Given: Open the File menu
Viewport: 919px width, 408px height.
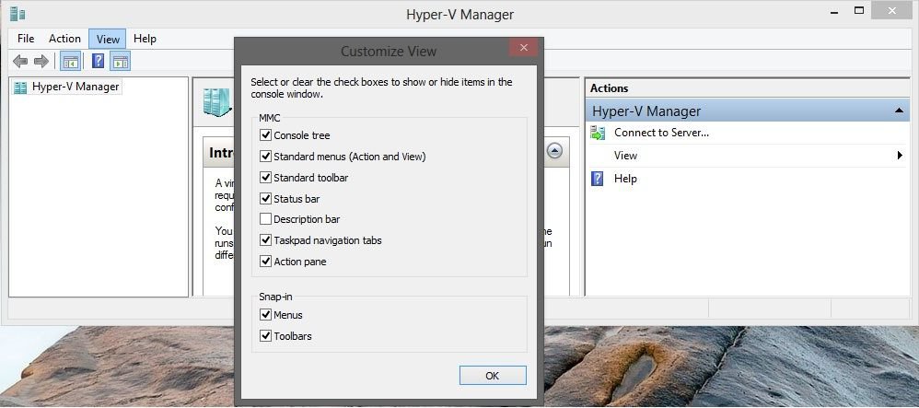Looking at the screenshot, I should tap(26, 39).
